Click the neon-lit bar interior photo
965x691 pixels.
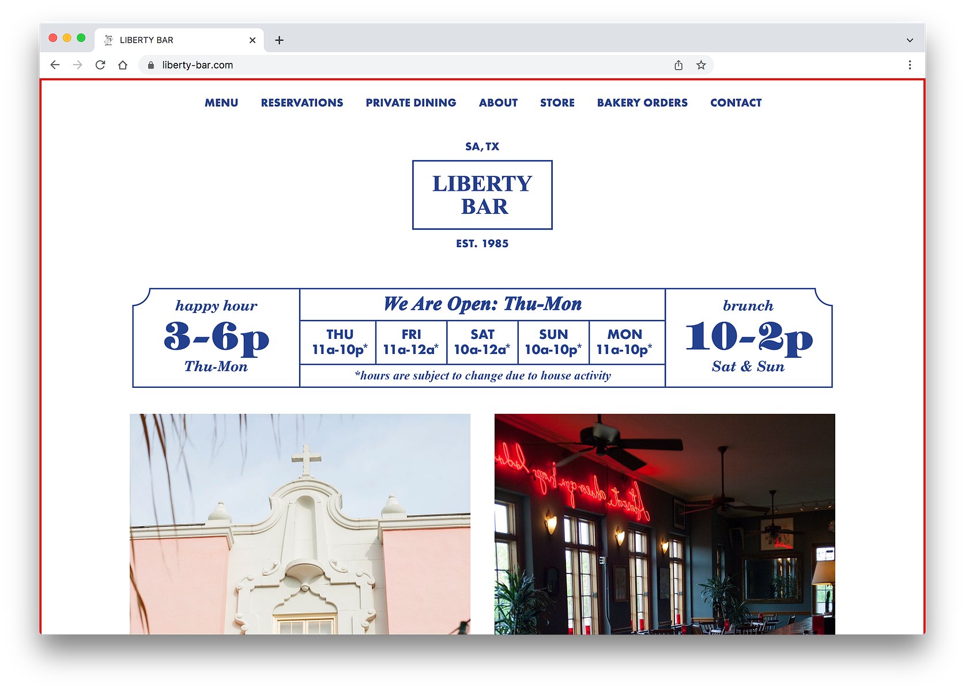(x=665, y=524)
